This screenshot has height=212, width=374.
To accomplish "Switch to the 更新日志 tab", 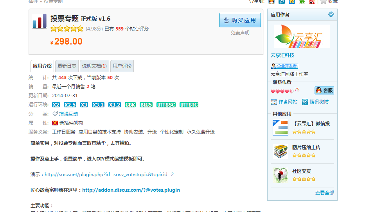I will click(x=67, y=66).
